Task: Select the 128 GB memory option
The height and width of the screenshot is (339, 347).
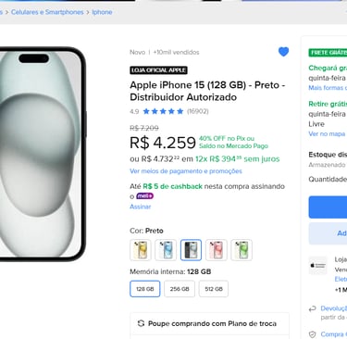Action: (145, 289)
